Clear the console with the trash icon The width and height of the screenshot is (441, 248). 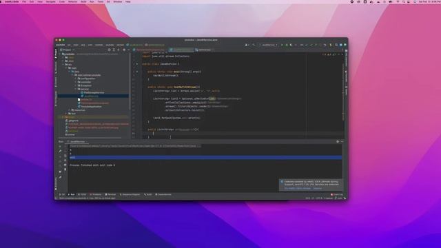[x=65, y=169]
